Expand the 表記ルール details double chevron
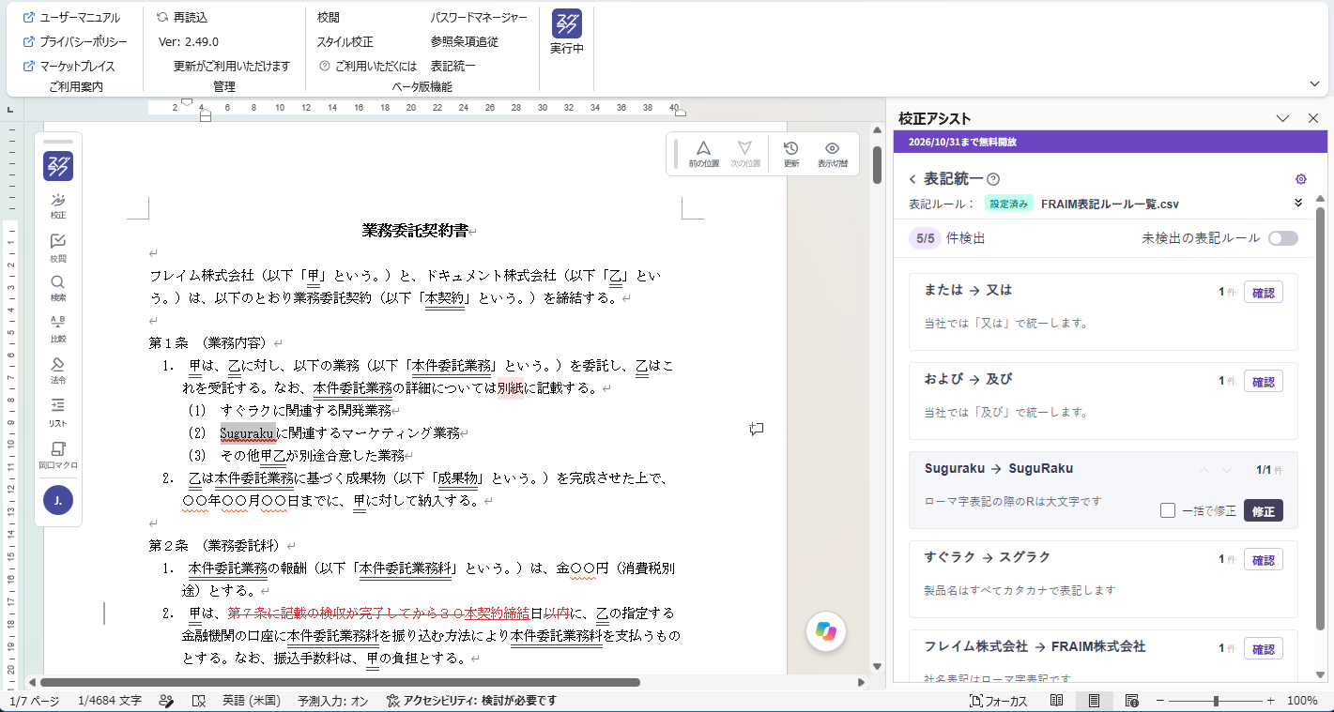Image resolution: width=1334 pixels, height=712 pixels. [x=1298, y=203]
